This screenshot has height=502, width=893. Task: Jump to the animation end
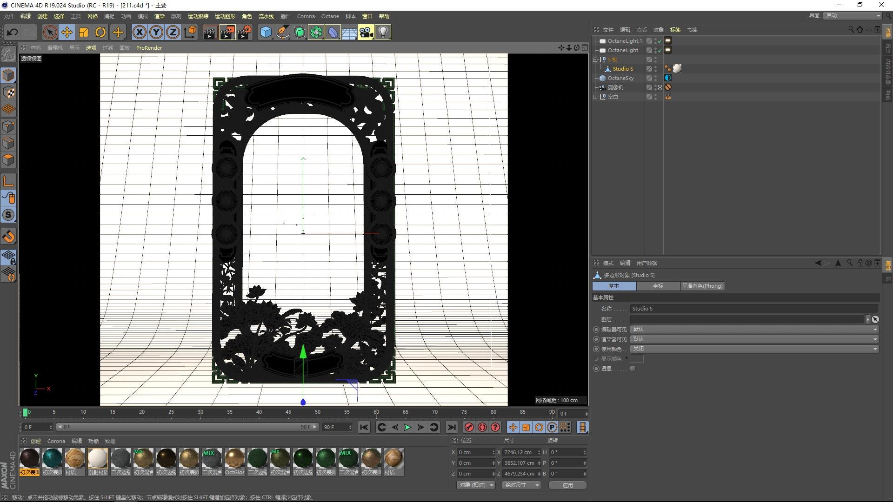[451, 427]
